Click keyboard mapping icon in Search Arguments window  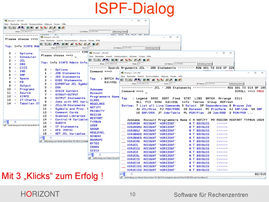point(121,60)
